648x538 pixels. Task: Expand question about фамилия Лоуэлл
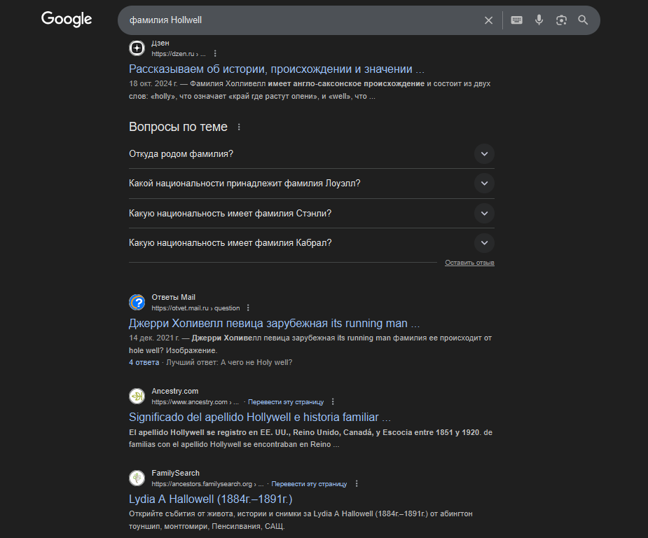(484, 184)
